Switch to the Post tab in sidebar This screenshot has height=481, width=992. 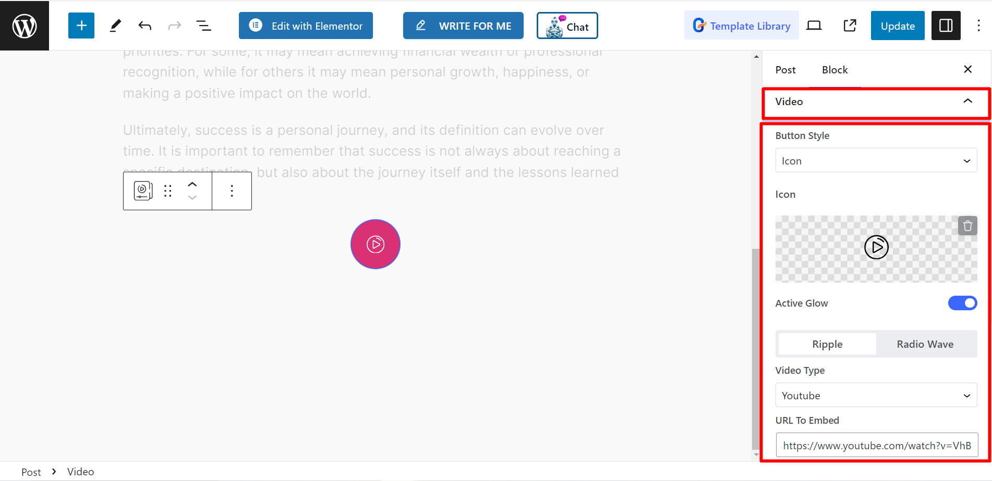[785, 70]
